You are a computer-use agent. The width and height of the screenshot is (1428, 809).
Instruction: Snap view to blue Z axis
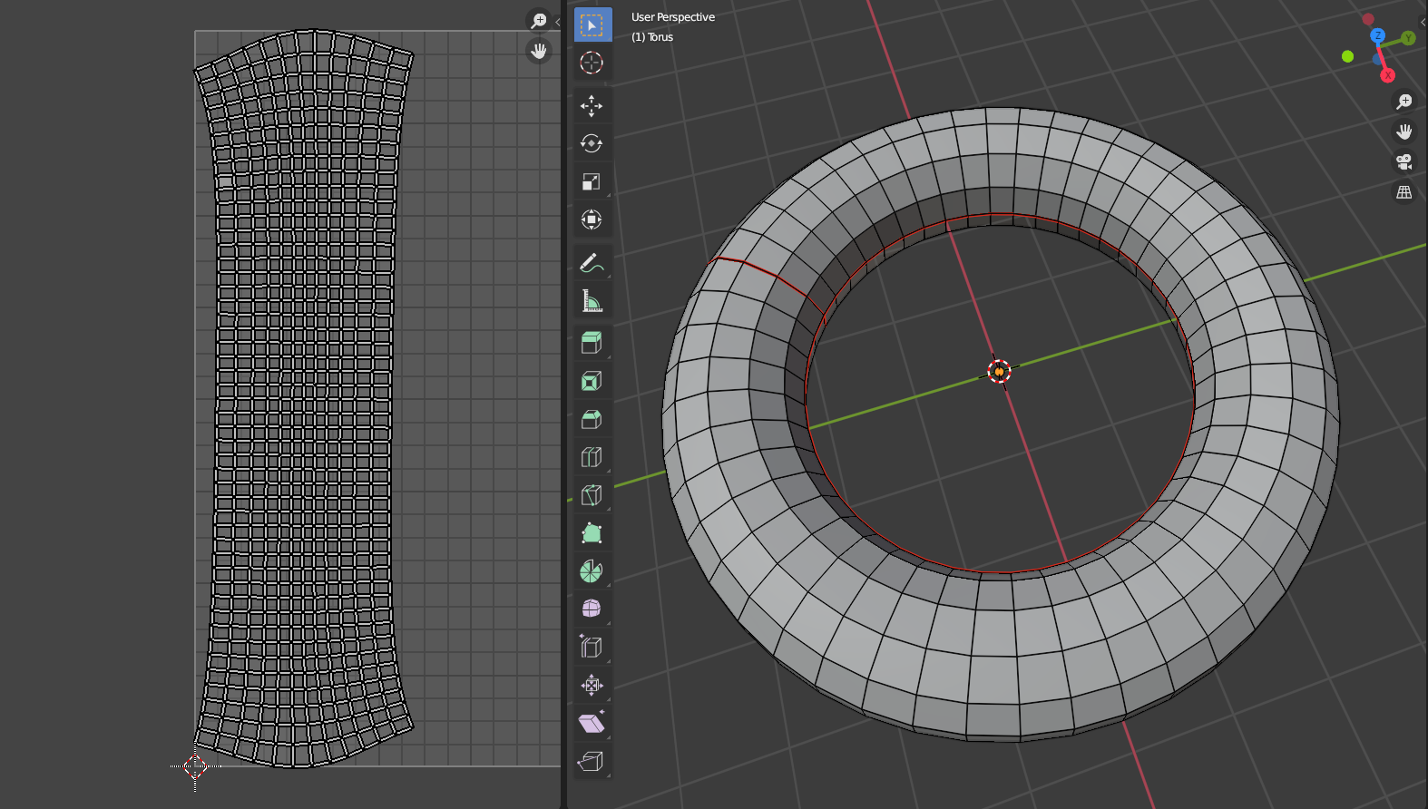coord(1377,35)
